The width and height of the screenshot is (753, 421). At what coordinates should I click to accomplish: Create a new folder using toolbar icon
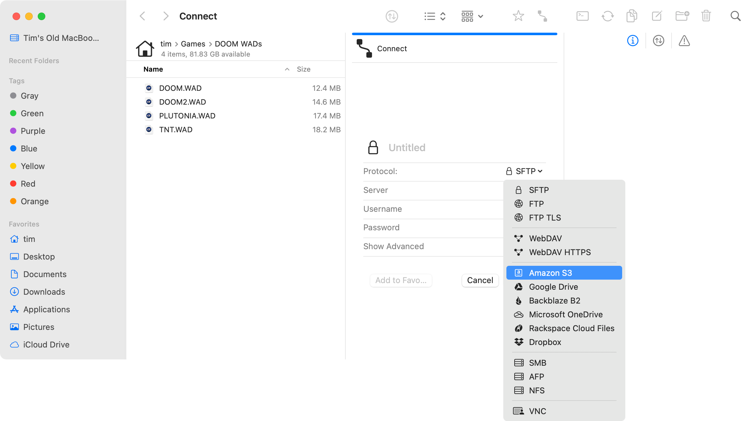[682, 16]
